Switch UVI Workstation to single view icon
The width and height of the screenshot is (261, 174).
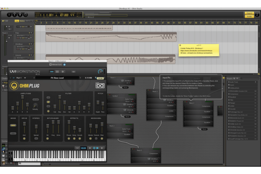tap(52, 72)
